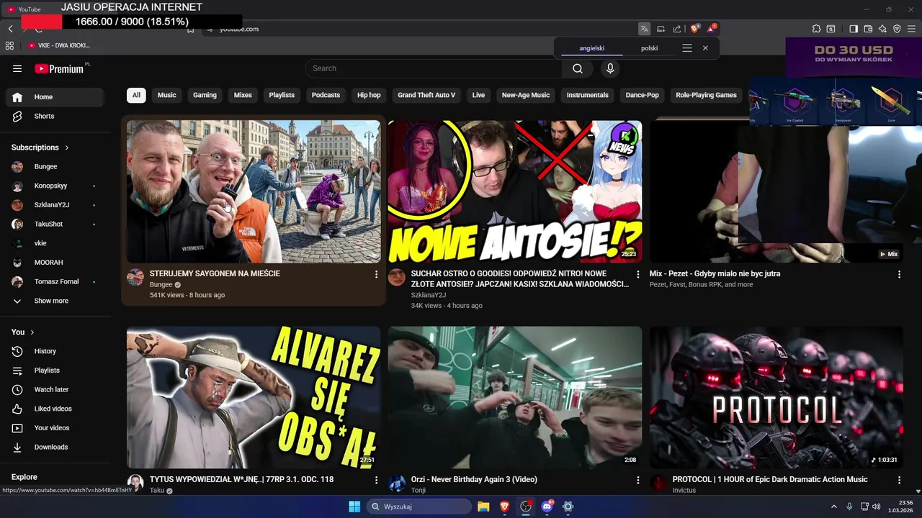The width and height of the screenshot is (922, 518).
Task: Open STERUJEMY SAYGONEM NA MIEŚCIE thumbnail
Action: 254,191
